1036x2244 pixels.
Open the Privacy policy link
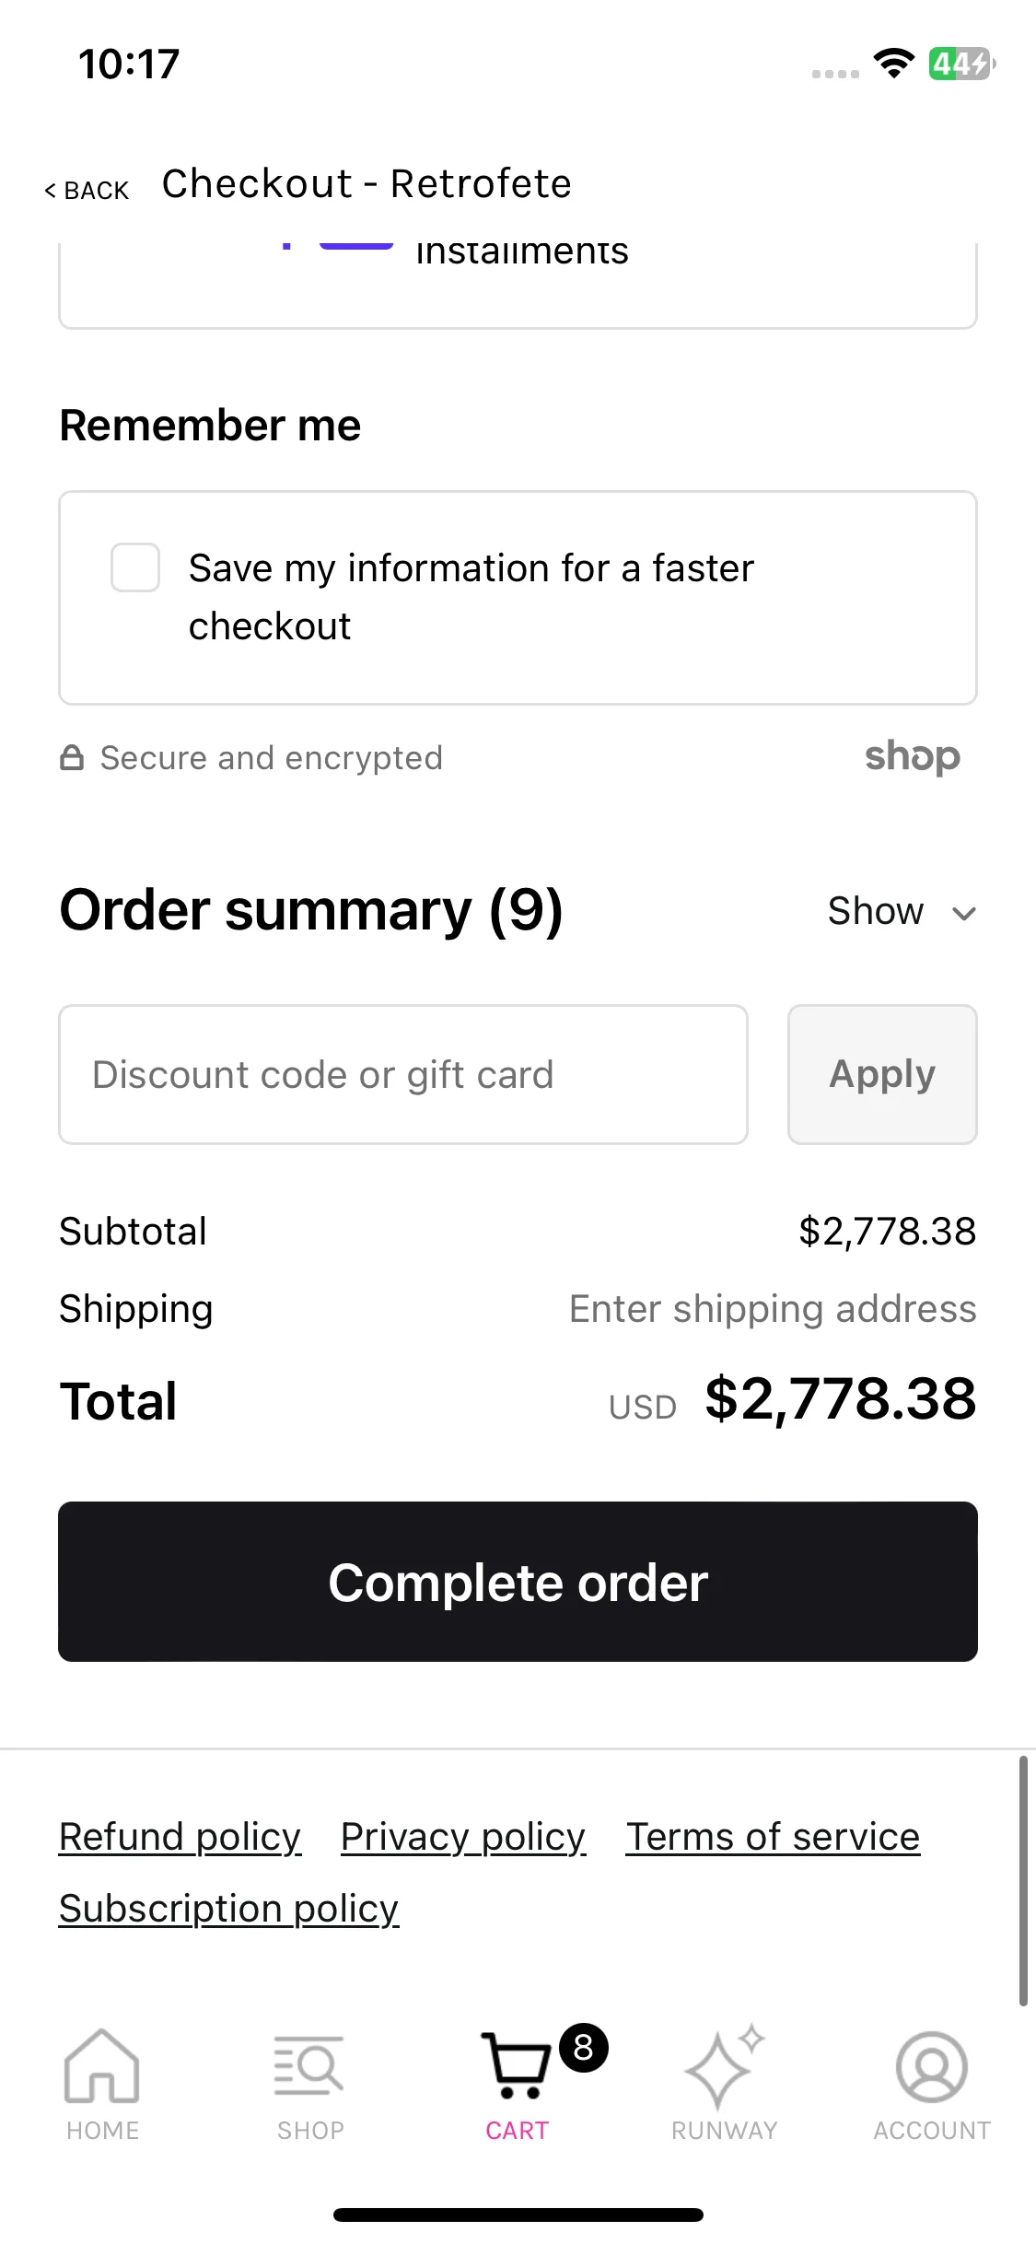pyautogui.click(x=463, y=1837)
